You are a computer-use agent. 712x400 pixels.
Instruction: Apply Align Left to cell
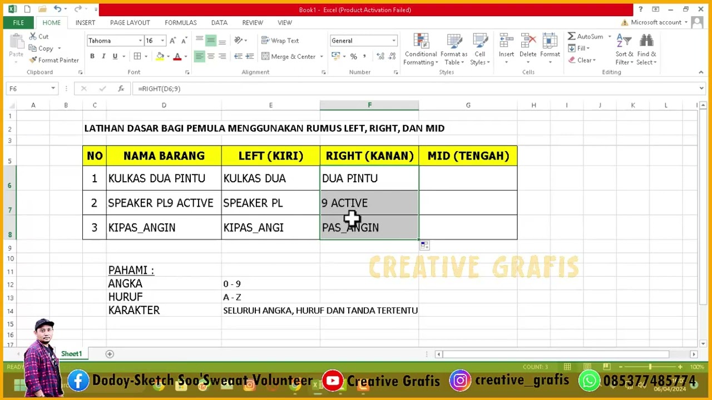(199, 56)
